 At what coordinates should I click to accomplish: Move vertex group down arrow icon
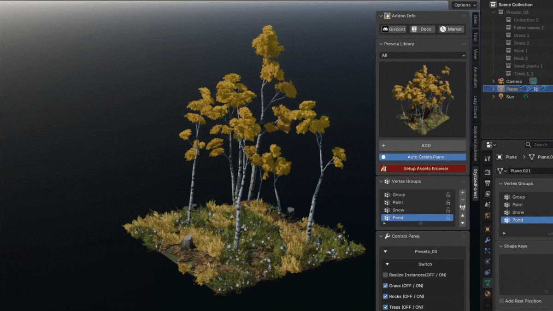pyautogui.click(x=463, y=223)
